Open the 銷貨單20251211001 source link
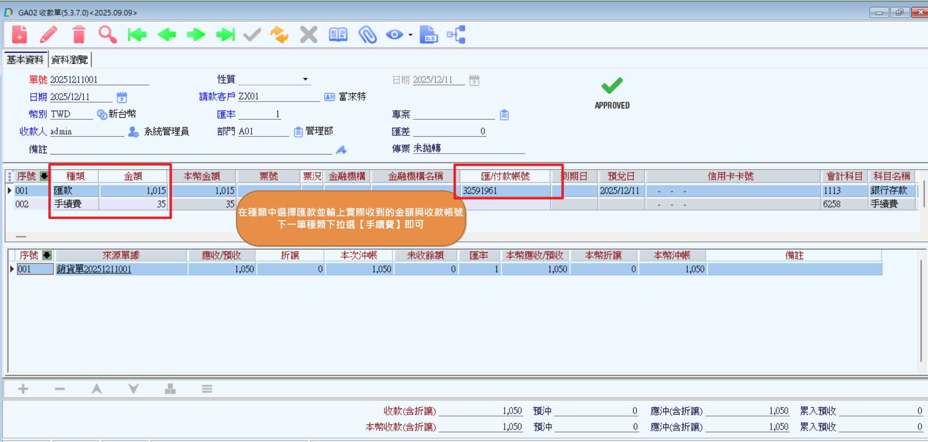 point(94,269)
